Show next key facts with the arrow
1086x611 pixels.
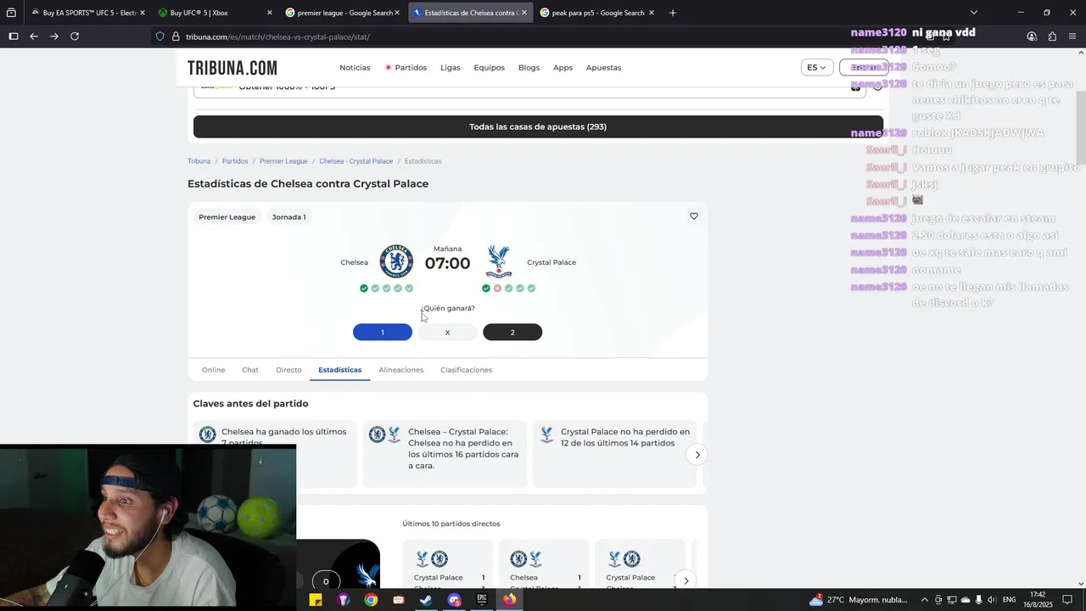[x=697, y=455]
